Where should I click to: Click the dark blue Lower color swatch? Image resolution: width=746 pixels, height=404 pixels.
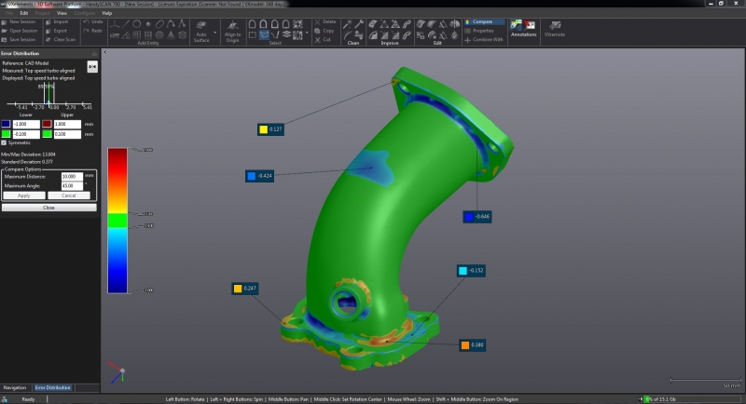pyautogui.click(x=6, y=124)
